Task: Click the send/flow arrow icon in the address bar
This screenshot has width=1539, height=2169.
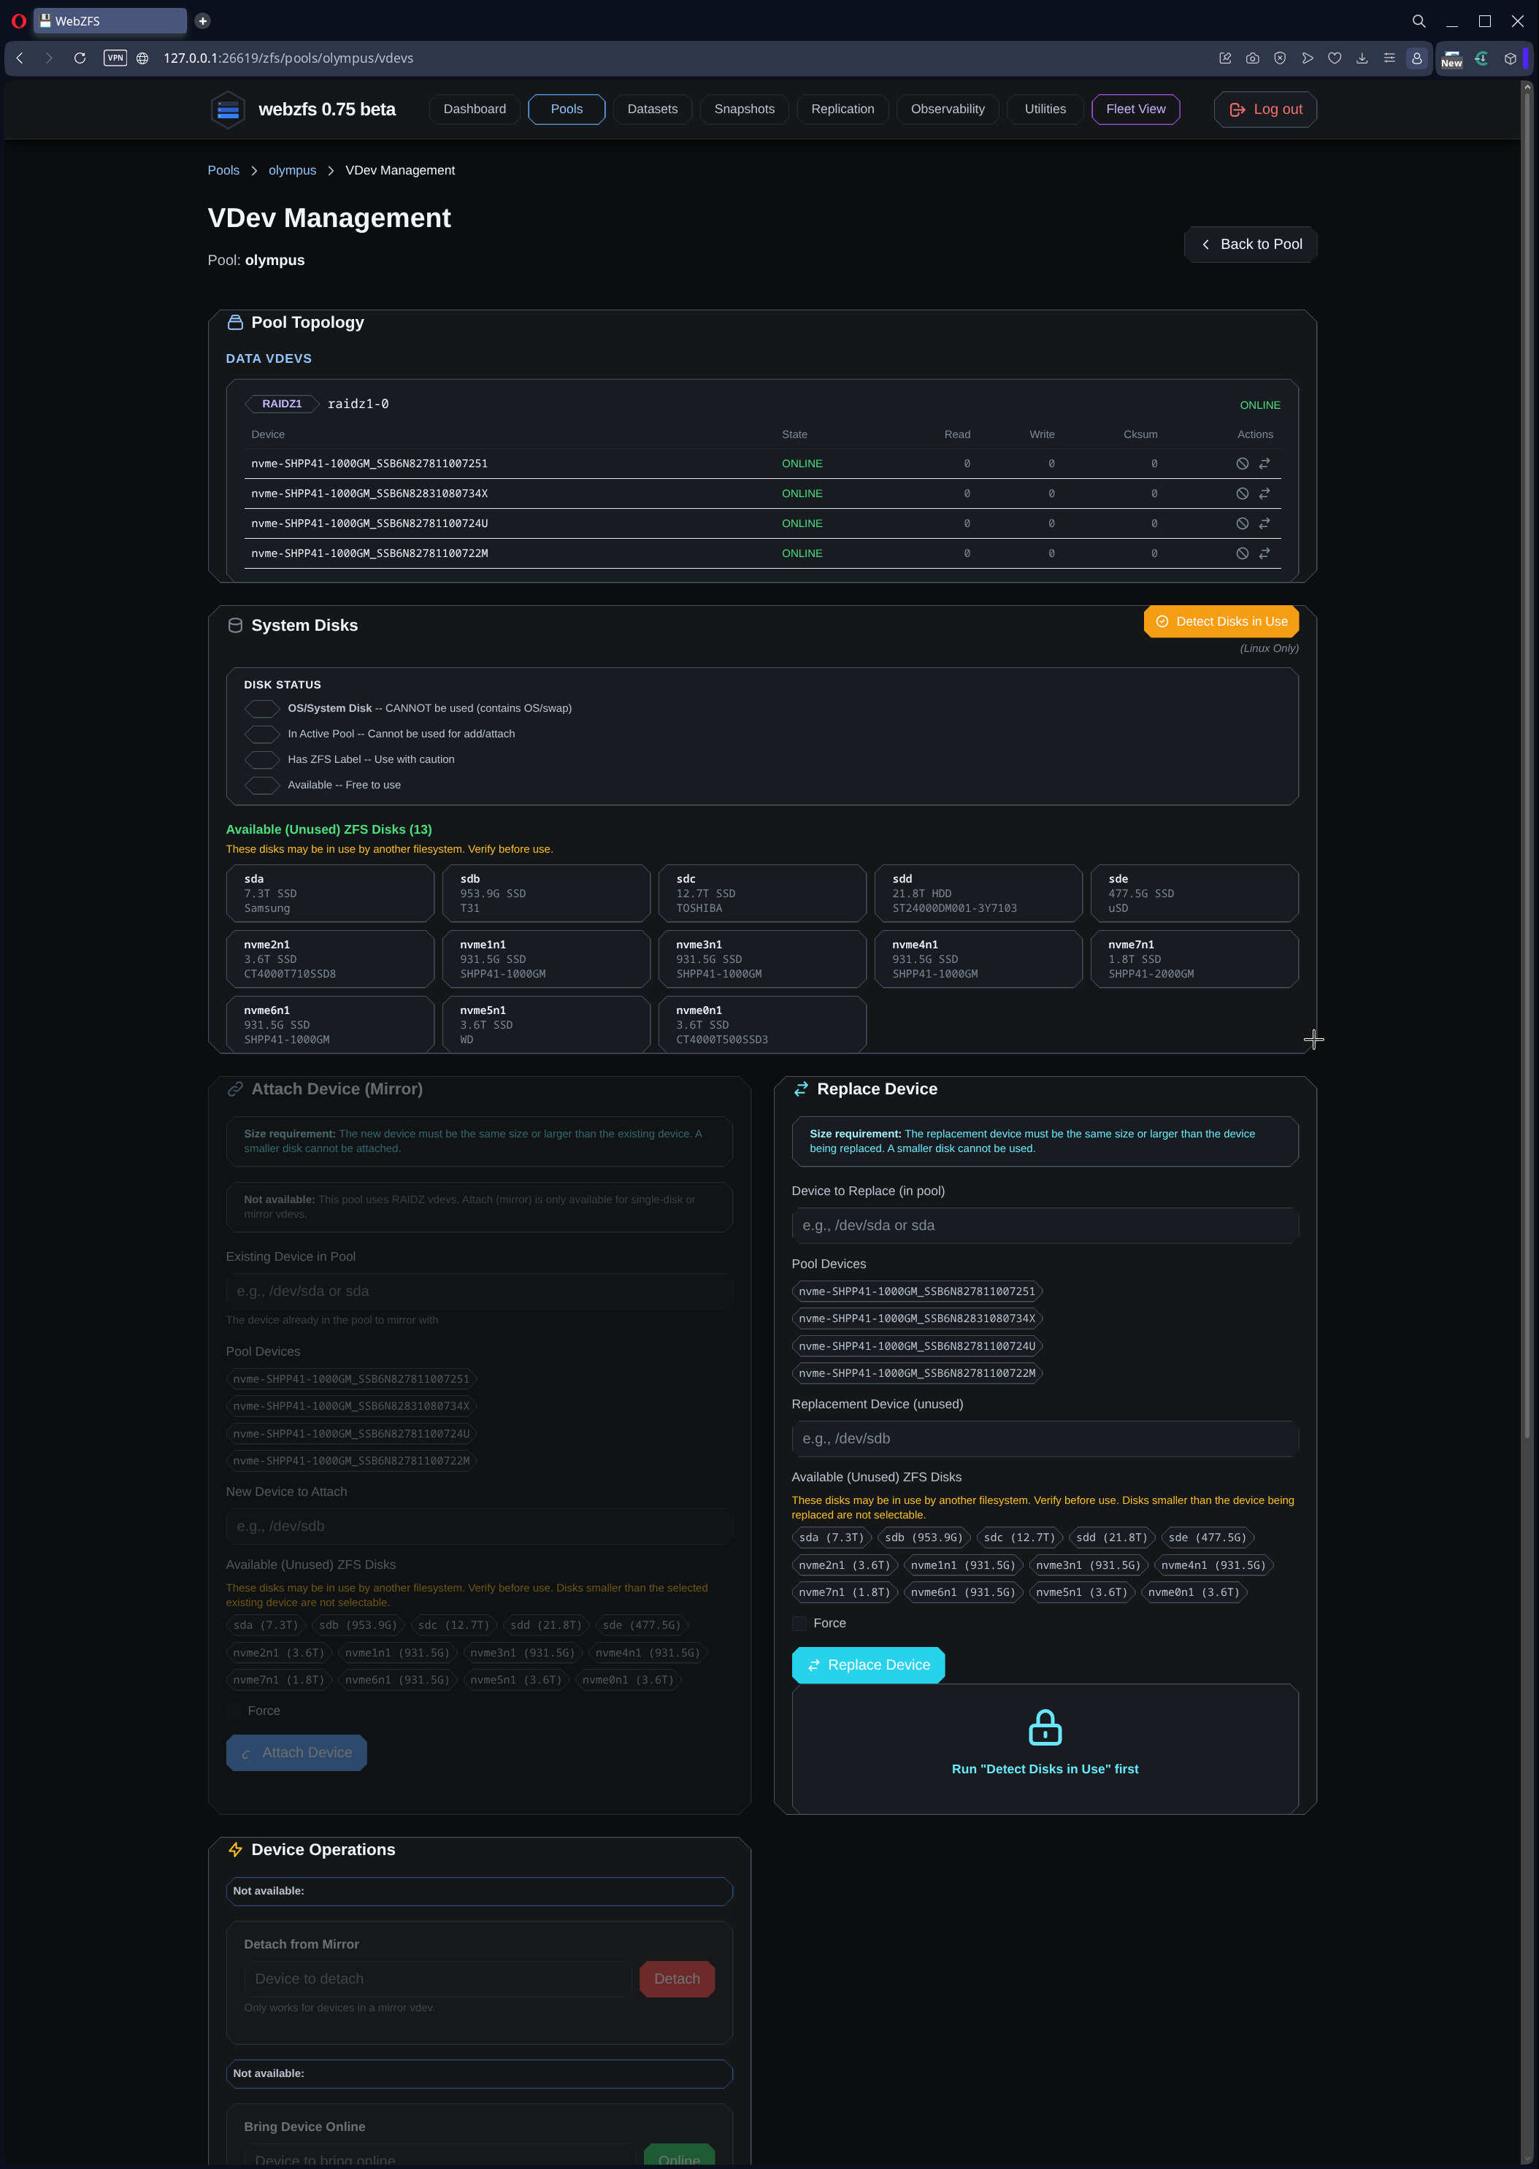Action: [1307, 58]
